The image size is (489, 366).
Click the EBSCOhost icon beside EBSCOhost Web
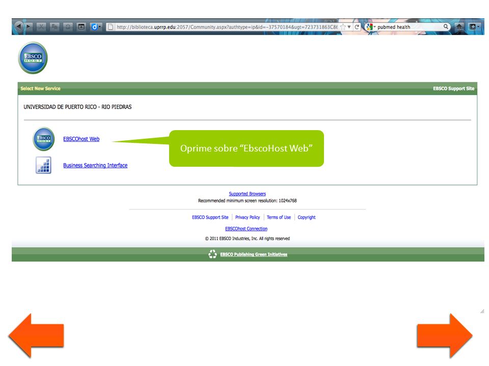point(44,139)
